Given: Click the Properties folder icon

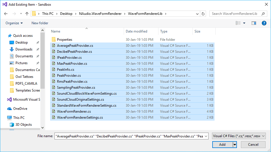Looking at the screenshot, I should click(x=53, y=40).
